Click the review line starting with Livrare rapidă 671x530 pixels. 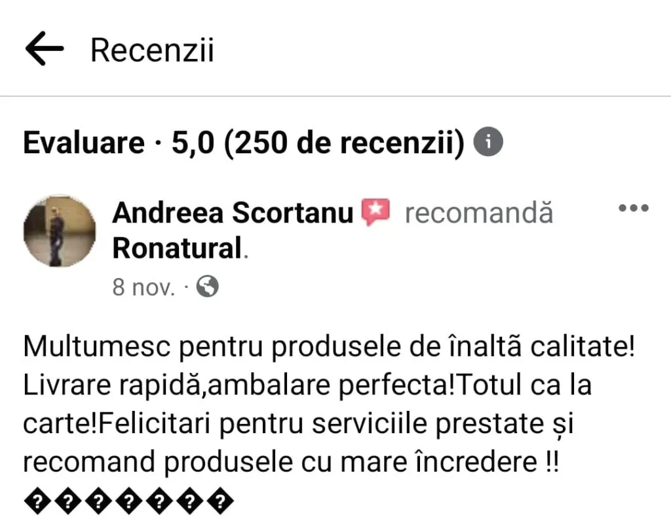[x=307, y=385]
